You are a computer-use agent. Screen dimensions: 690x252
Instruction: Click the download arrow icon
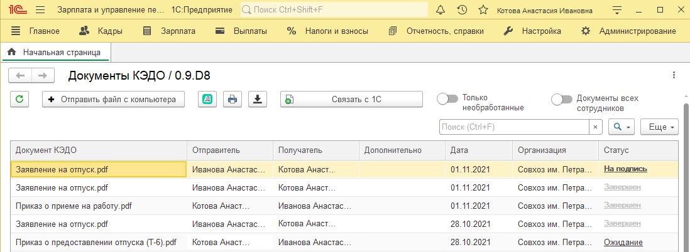258,99
